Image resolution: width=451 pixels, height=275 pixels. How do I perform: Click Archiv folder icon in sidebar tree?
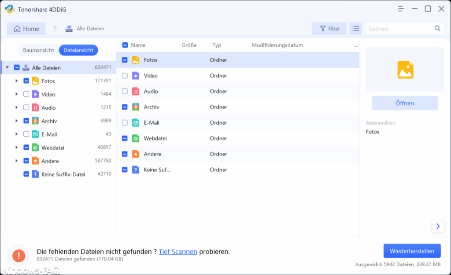click(35, 121)
